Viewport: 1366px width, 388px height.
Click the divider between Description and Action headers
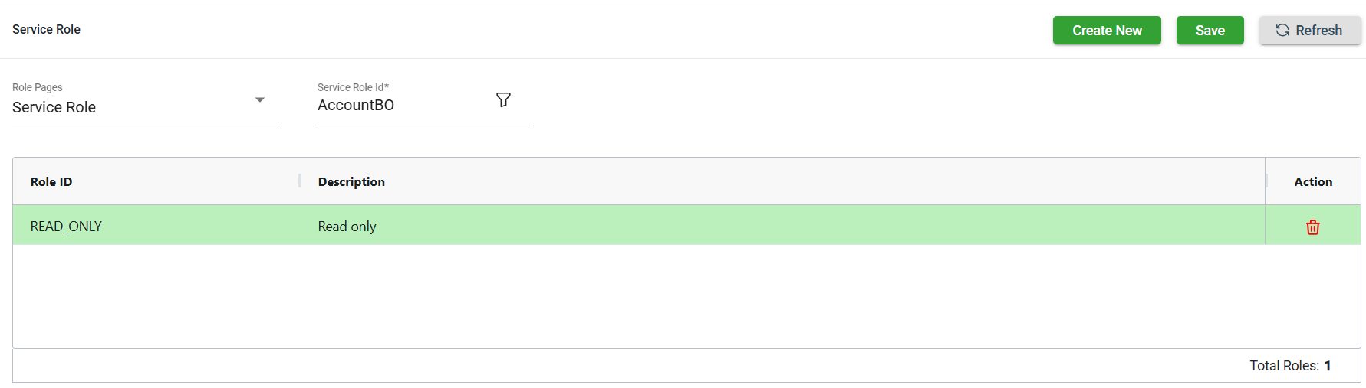click(1266, 181)
